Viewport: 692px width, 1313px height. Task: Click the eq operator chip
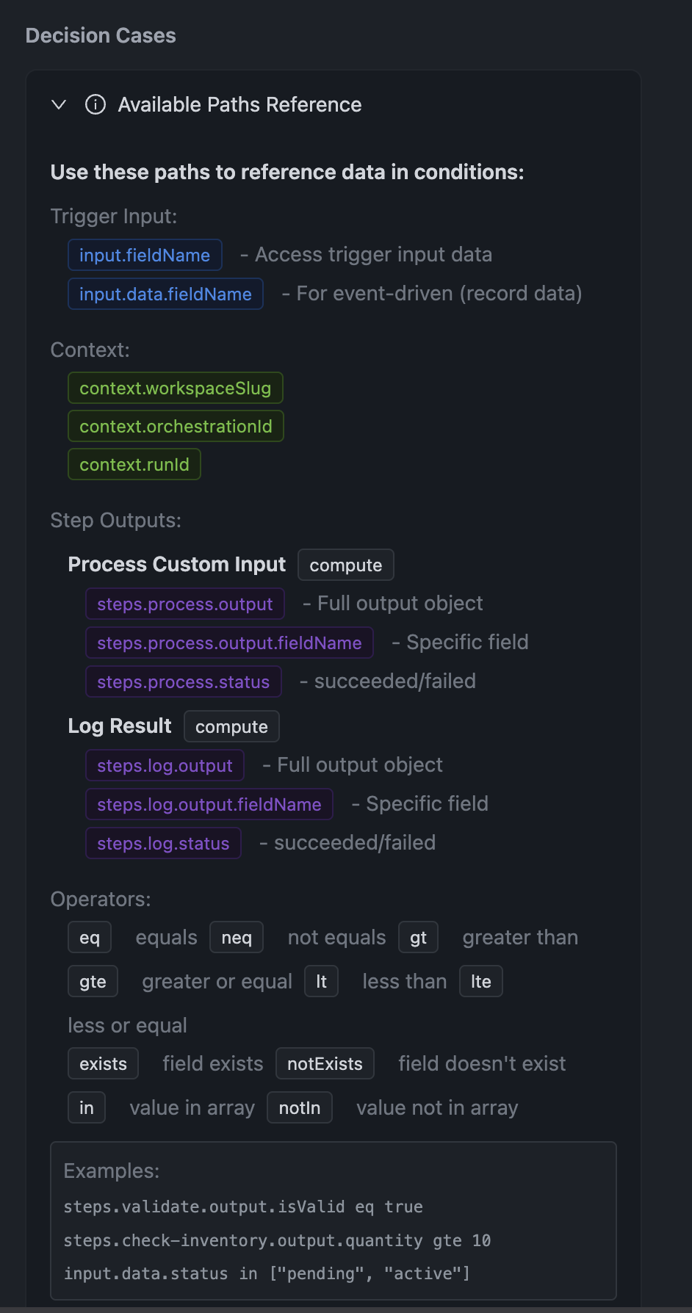[90, 938]
